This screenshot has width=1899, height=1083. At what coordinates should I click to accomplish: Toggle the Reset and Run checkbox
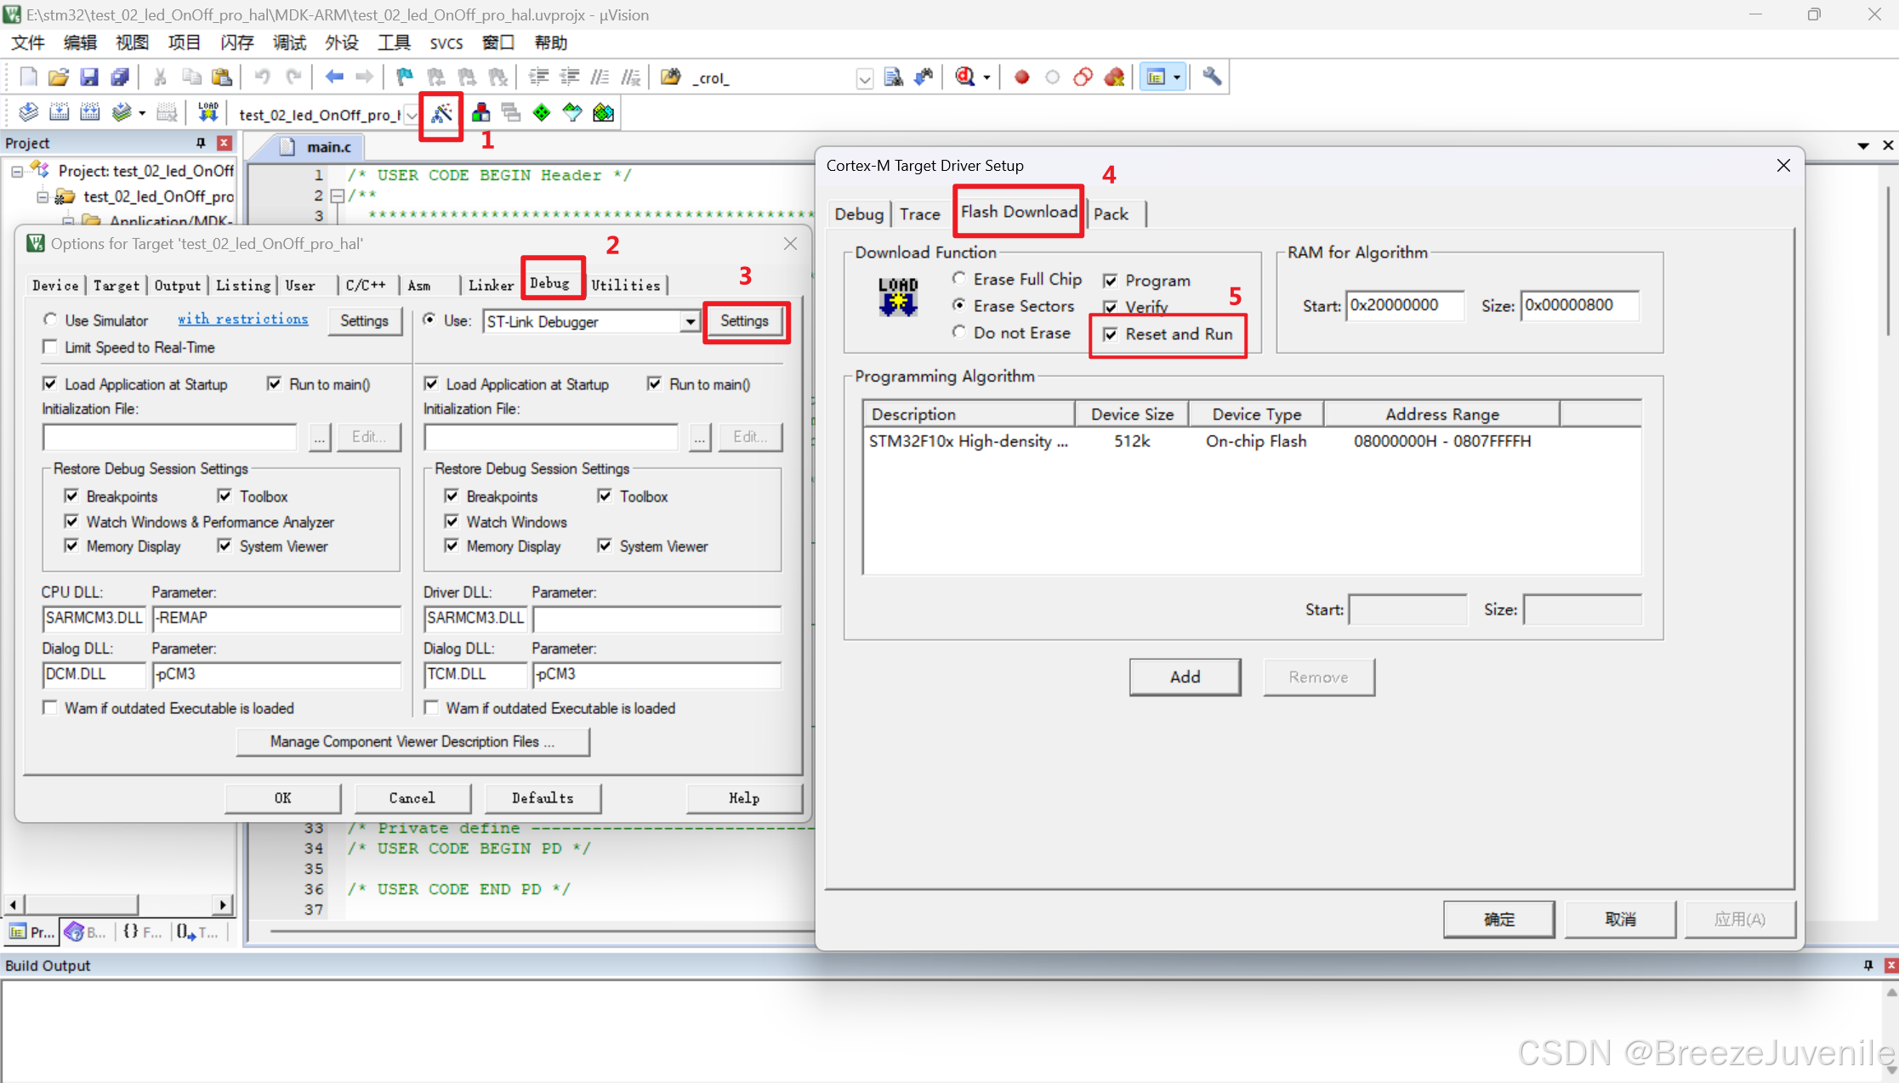point(1111,334)
